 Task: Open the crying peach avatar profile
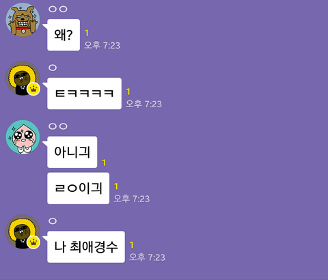(x=23, y=137)
